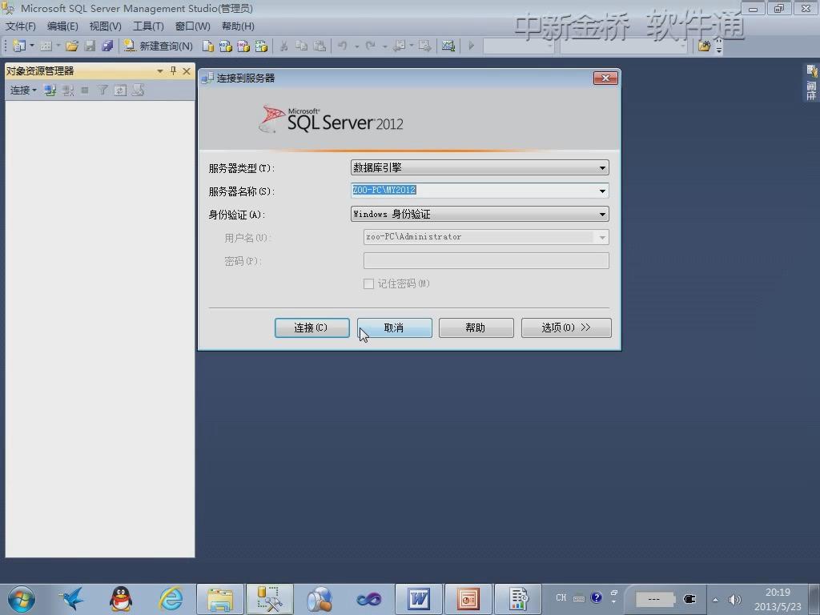Click the Paste toolbar icon
This screenshot has width=820, height=615.
point(320,46)
